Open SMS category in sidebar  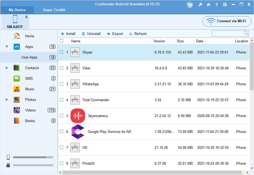29,79
